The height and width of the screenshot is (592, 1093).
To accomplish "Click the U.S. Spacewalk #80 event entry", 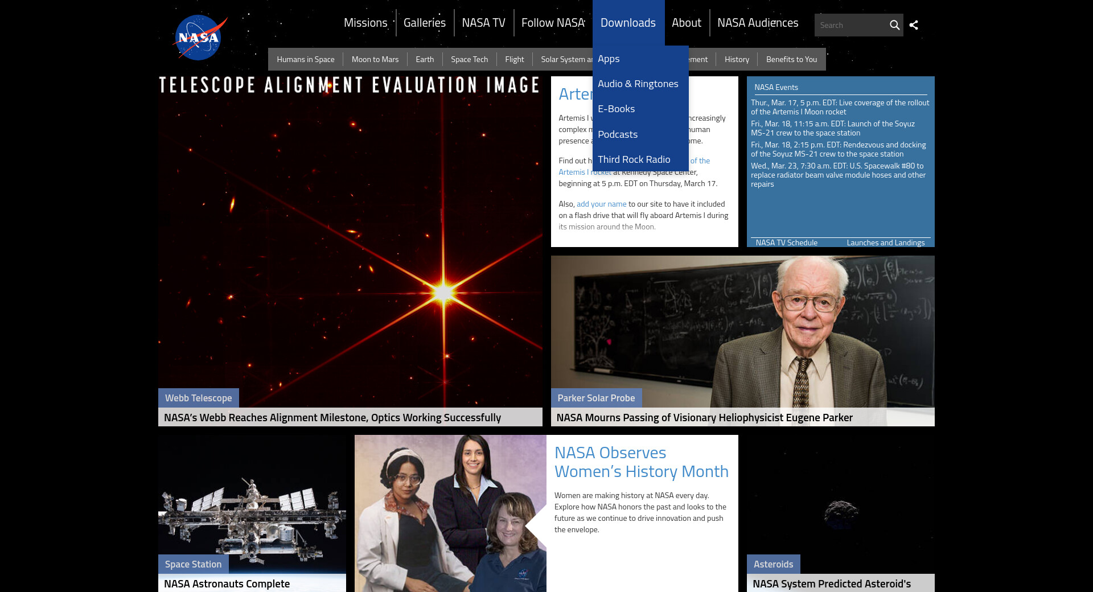I will click(x=839, y=175).
